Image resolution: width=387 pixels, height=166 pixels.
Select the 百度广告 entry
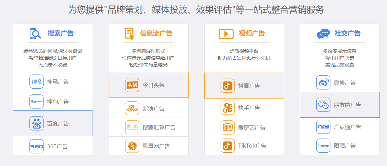coord(53,123)
